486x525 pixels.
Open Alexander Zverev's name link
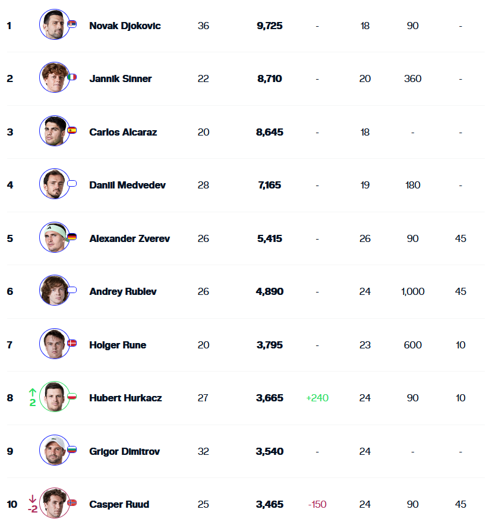pyautogui.click(x=130, y=238)
